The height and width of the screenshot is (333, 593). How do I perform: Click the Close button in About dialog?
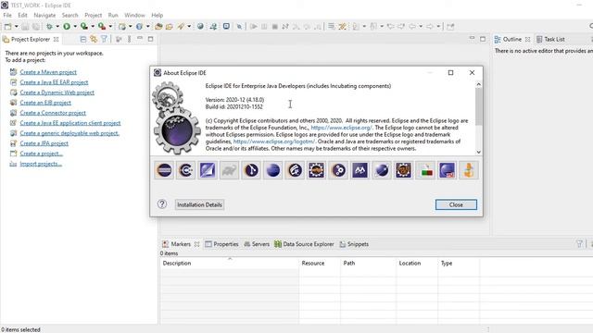[x=456, y=204]
